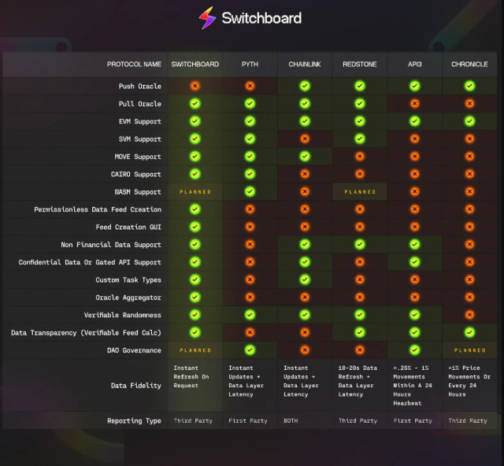504x466 pixels.
Task: Click the Switchboard lightning bolt logo
Action: [207, 18]
